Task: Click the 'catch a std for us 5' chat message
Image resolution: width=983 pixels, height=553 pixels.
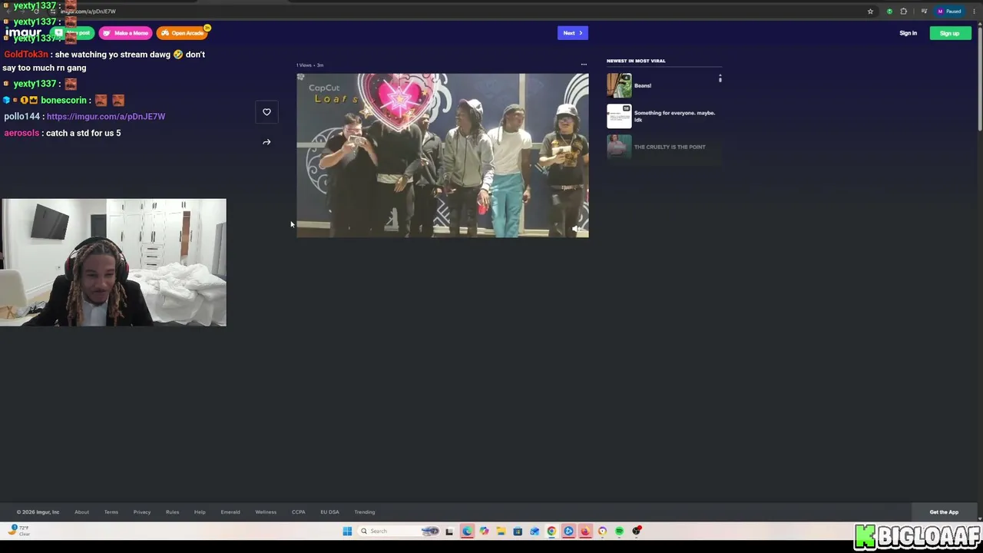Action: coord(83,133)
